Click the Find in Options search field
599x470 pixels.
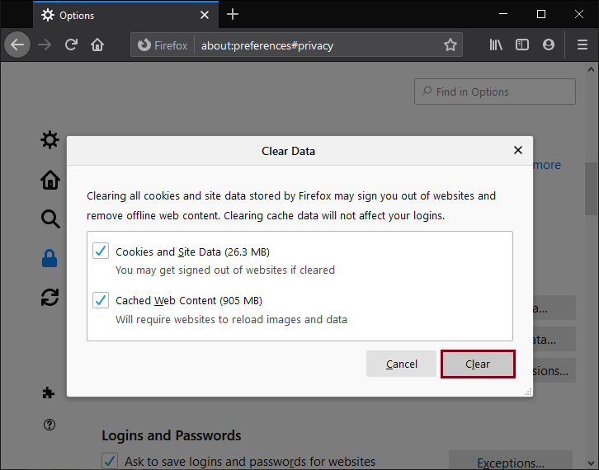[x=495, y=92]
